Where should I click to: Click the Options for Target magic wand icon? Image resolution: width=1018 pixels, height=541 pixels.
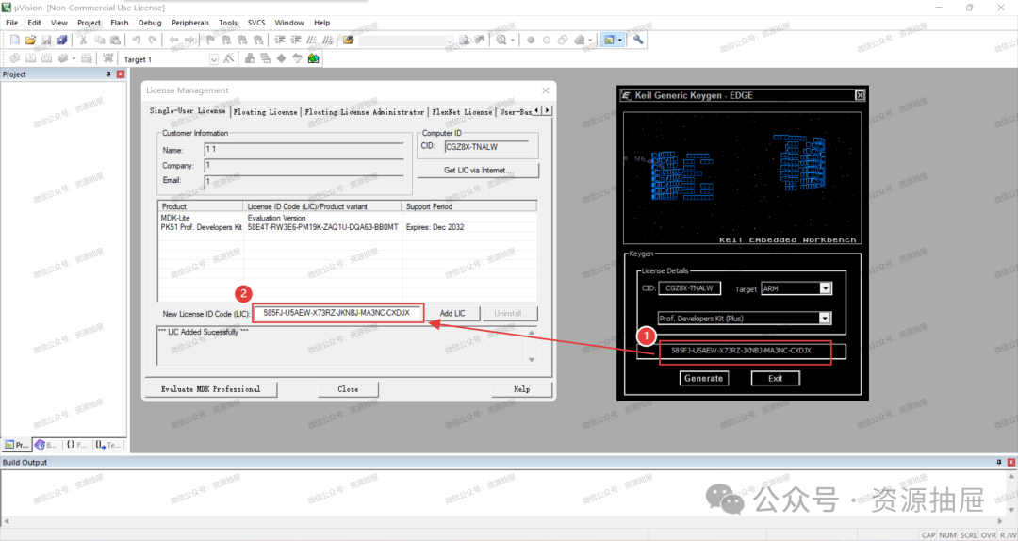[x=228, y=58]
